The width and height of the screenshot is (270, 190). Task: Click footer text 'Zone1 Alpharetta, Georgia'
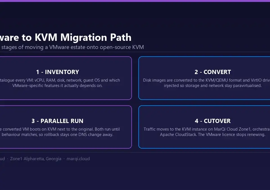[36, 159]
